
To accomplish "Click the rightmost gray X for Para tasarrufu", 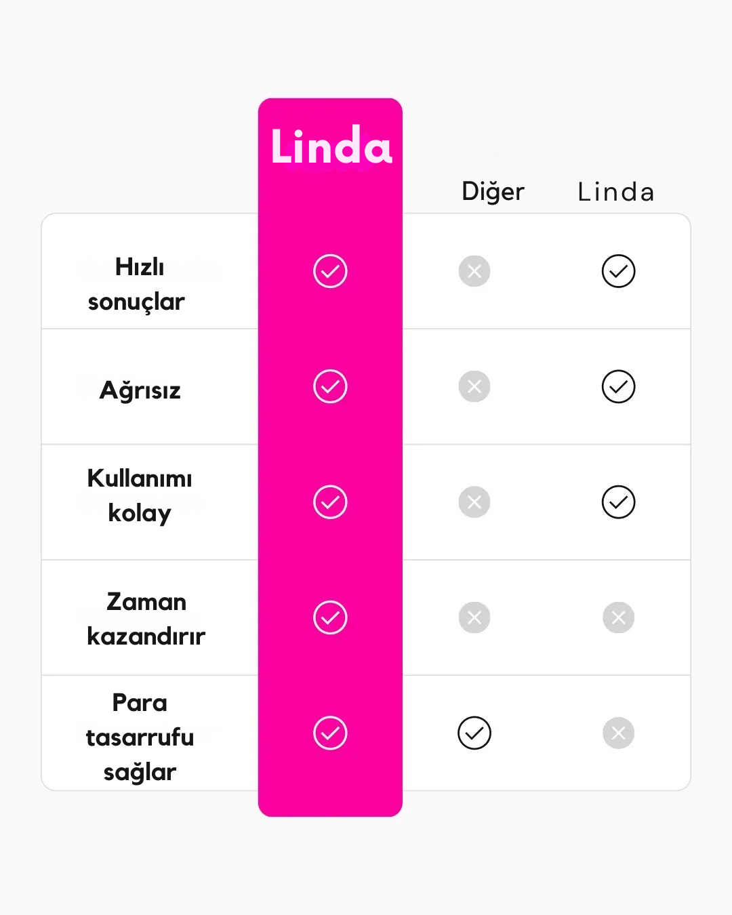I will click(x=618, y=733).
